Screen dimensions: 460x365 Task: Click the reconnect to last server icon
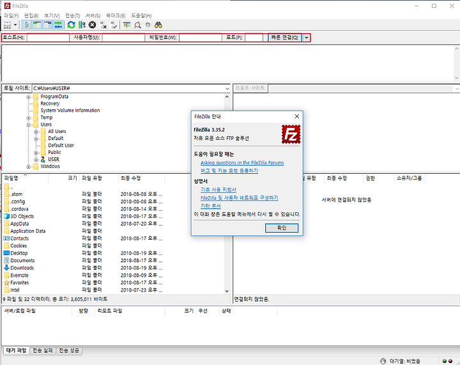point(114,25)
